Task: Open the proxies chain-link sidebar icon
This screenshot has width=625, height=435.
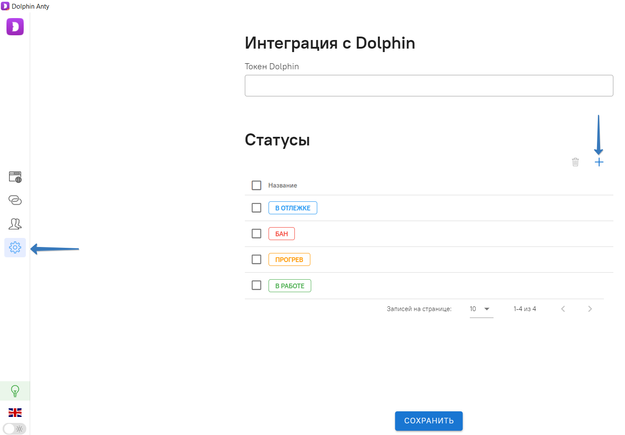Action: 15,200
